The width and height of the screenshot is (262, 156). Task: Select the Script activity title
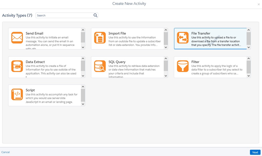30,90
